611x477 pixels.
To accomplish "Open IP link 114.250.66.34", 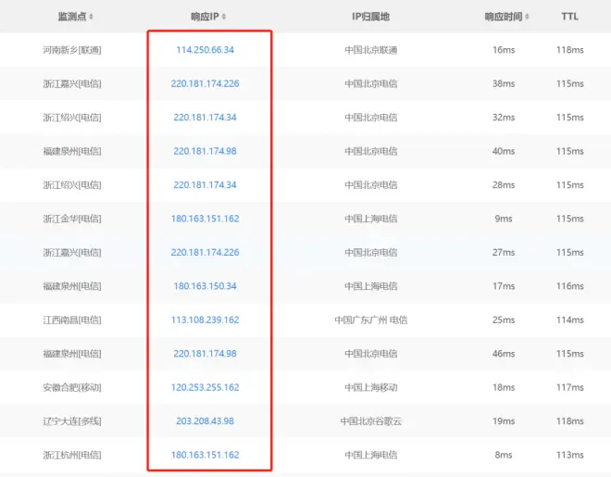I will coord(205,50).
